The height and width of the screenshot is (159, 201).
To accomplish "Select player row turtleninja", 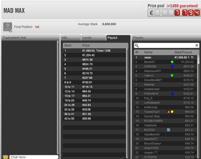I will [x=165, y=107].
